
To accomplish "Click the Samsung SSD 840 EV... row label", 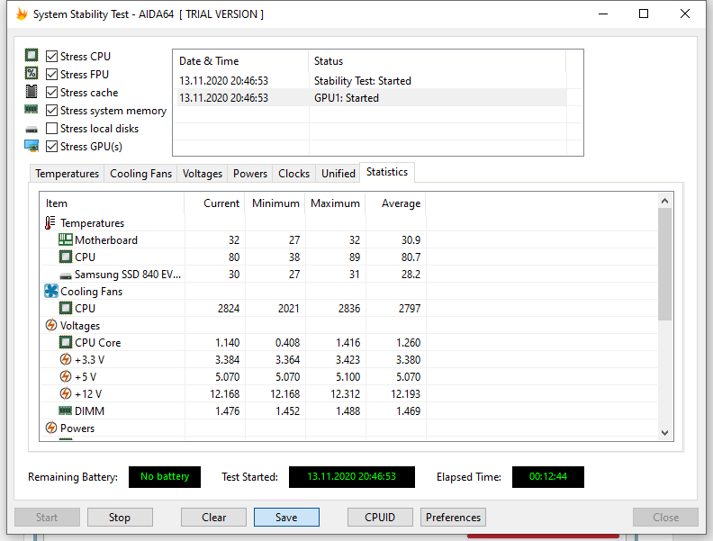I will click(x=127, y=275).
